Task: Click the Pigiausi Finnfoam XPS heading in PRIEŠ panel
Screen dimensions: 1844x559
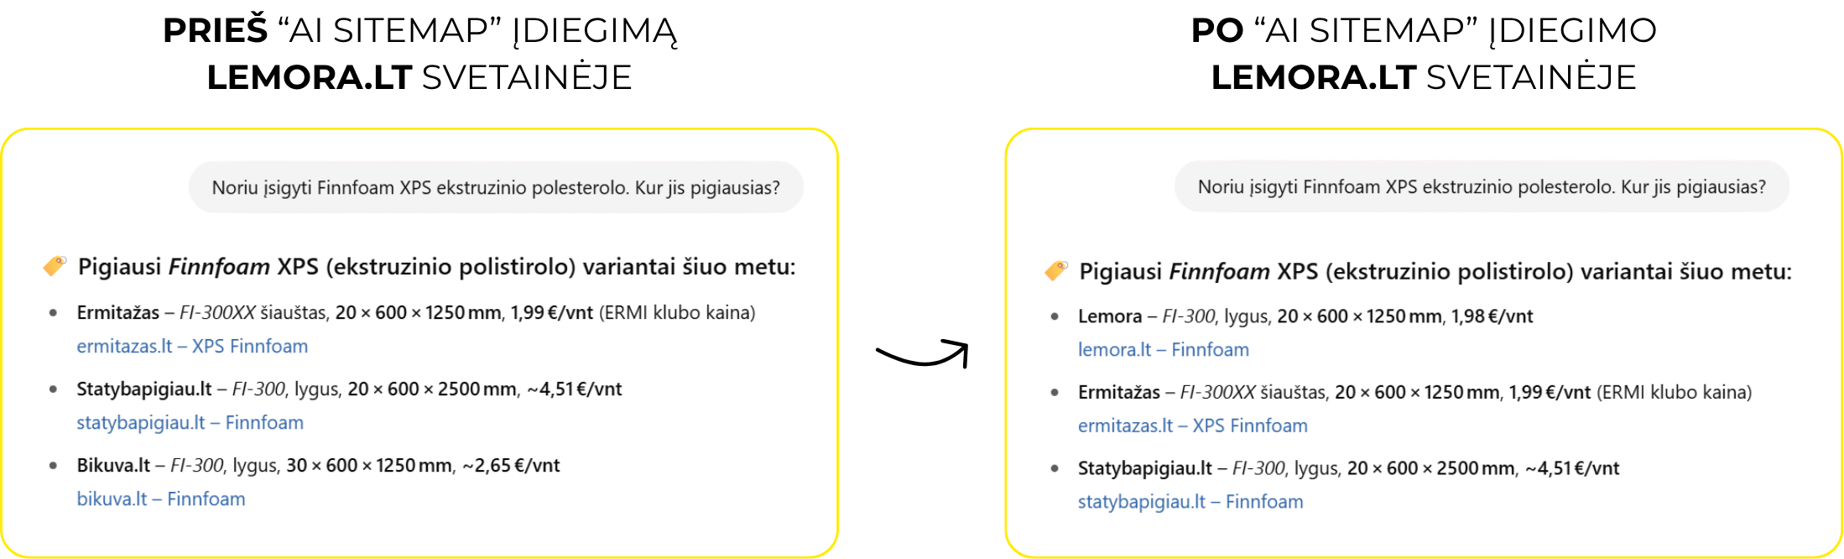Action: point(436,267)
